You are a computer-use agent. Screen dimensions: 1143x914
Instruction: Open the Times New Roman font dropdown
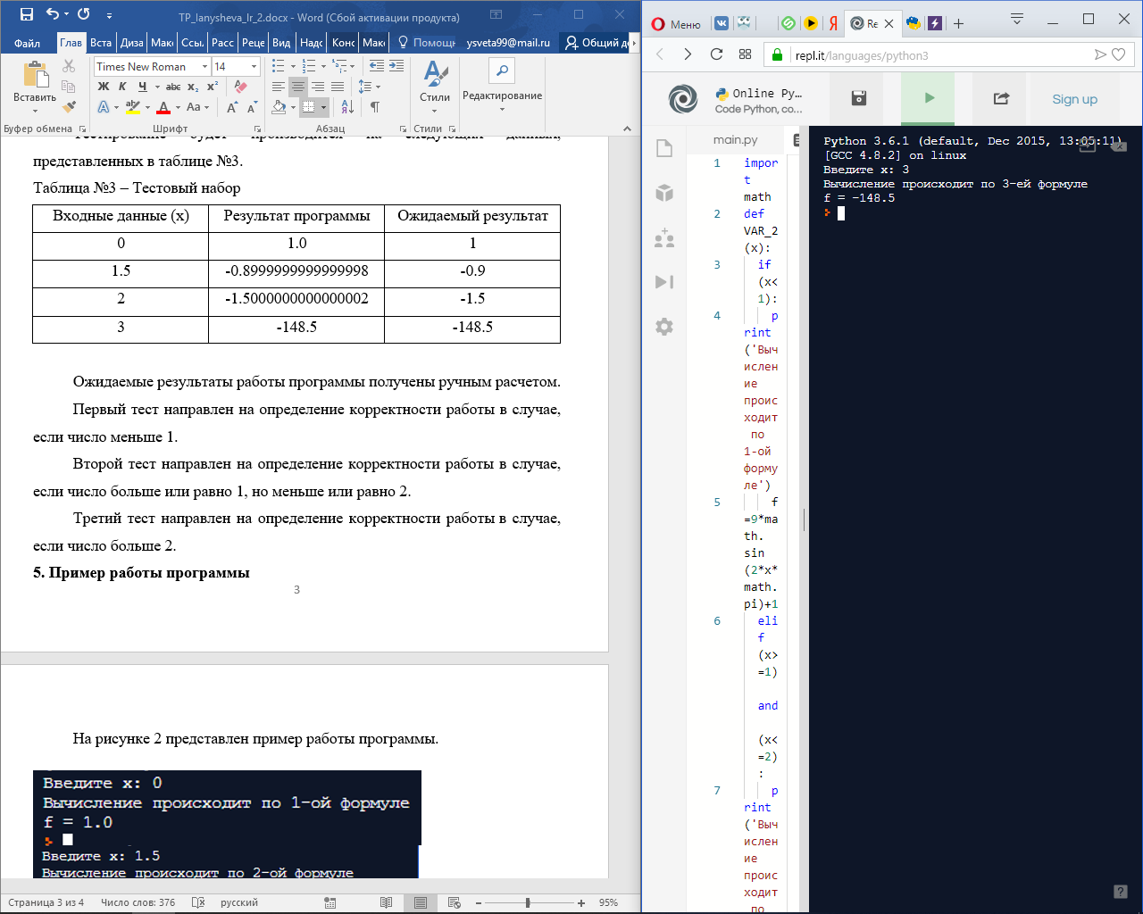point(204,67)
